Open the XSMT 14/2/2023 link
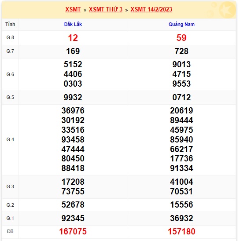This screenshot has height=241, width=240. (151, 9)
